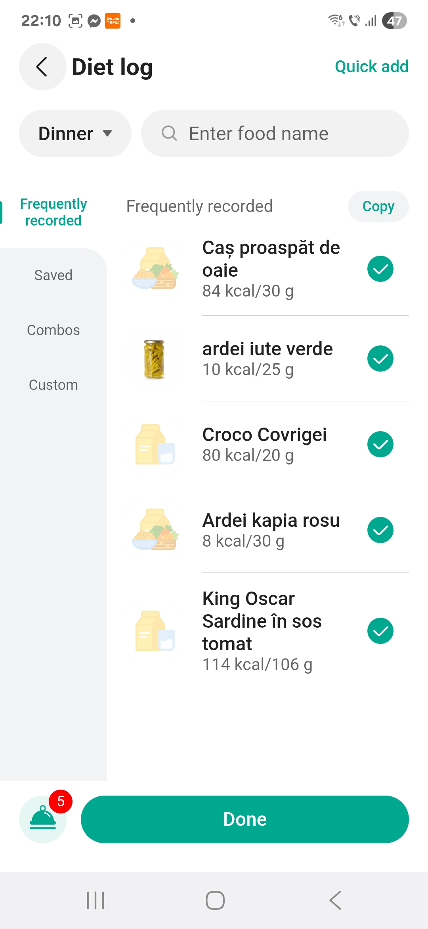Tap the Croco Covrigei food icon
428x929 pixels.
pos(155,444)
